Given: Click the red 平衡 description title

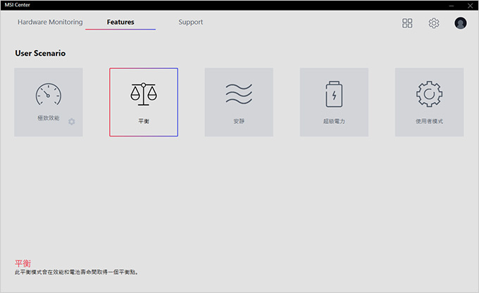Looking at the screenshot, I should coord(23,263).
